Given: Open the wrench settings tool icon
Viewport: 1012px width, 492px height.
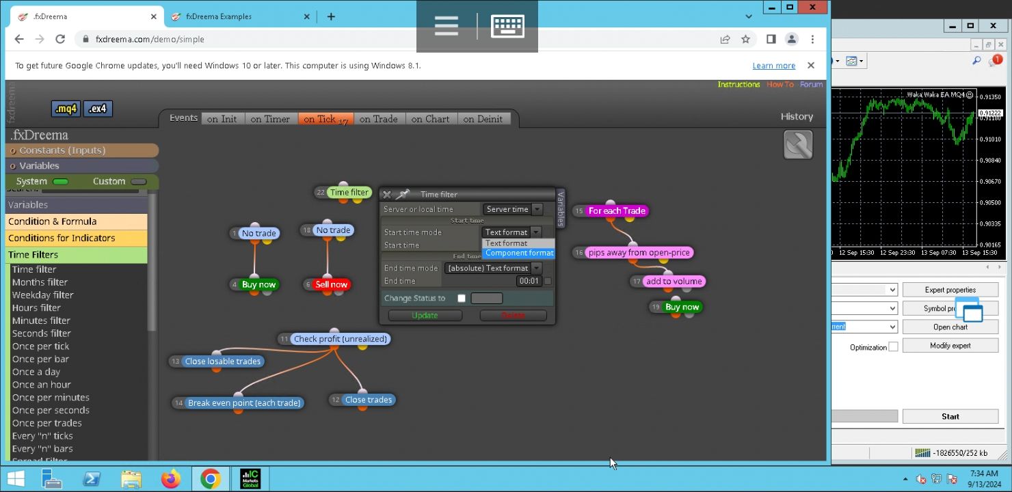Looking at the screenshot, I should [x=798, y=145].
